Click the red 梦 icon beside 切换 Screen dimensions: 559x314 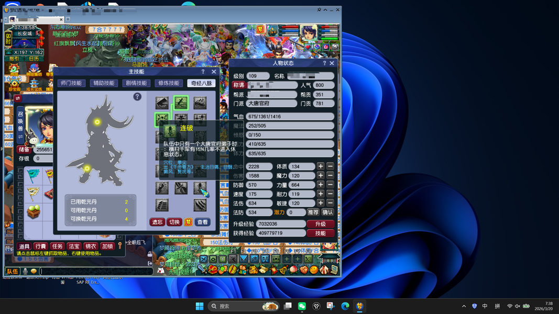tap(189, 222)
